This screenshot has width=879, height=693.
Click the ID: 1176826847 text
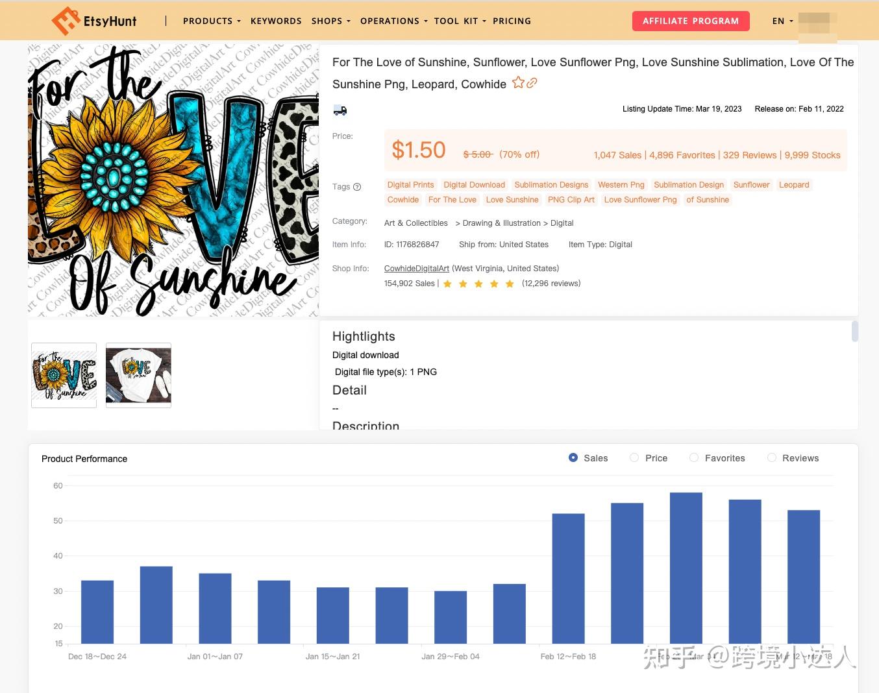(x=412, y=245)
